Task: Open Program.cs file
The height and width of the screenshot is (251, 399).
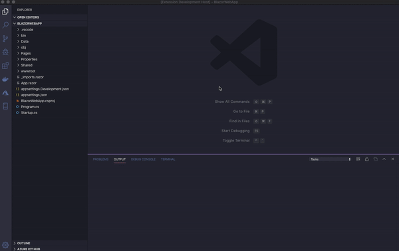Action: click(x=50, y=107)
